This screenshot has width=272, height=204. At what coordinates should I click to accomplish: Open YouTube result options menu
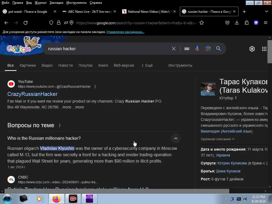[x=95, y=87]
